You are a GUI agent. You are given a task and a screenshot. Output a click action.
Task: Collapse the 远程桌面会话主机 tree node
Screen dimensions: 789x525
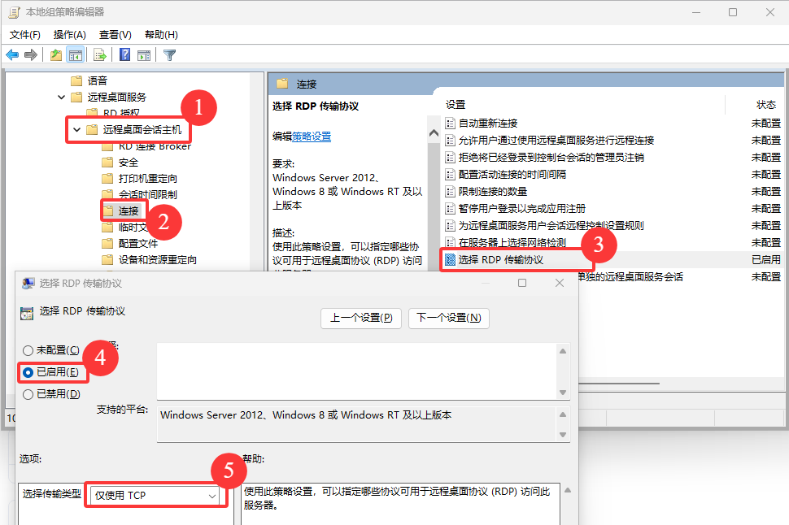(x=76, y=130)
